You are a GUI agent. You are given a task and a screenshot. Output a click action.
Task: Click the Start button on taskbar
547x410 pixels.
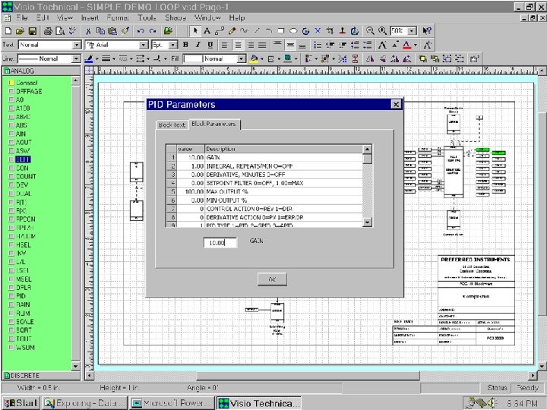(21, 402)
